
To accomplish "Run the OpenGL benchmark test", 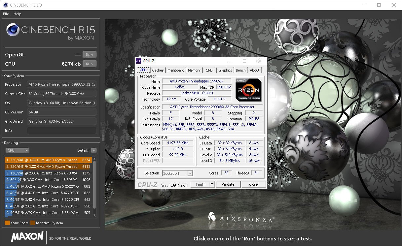I will (x=90, y=55).
